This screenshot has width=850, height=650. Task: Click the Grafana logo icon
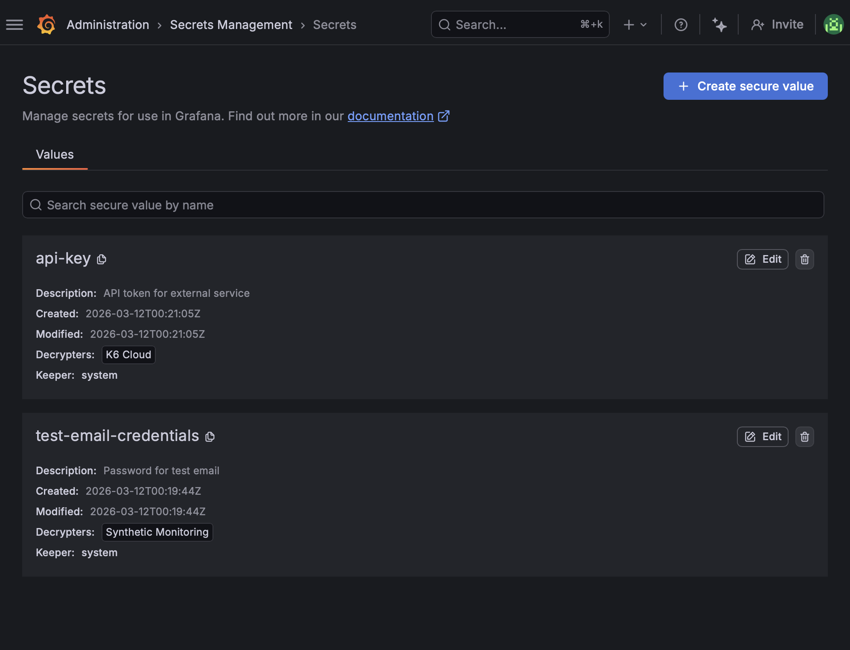47,25
